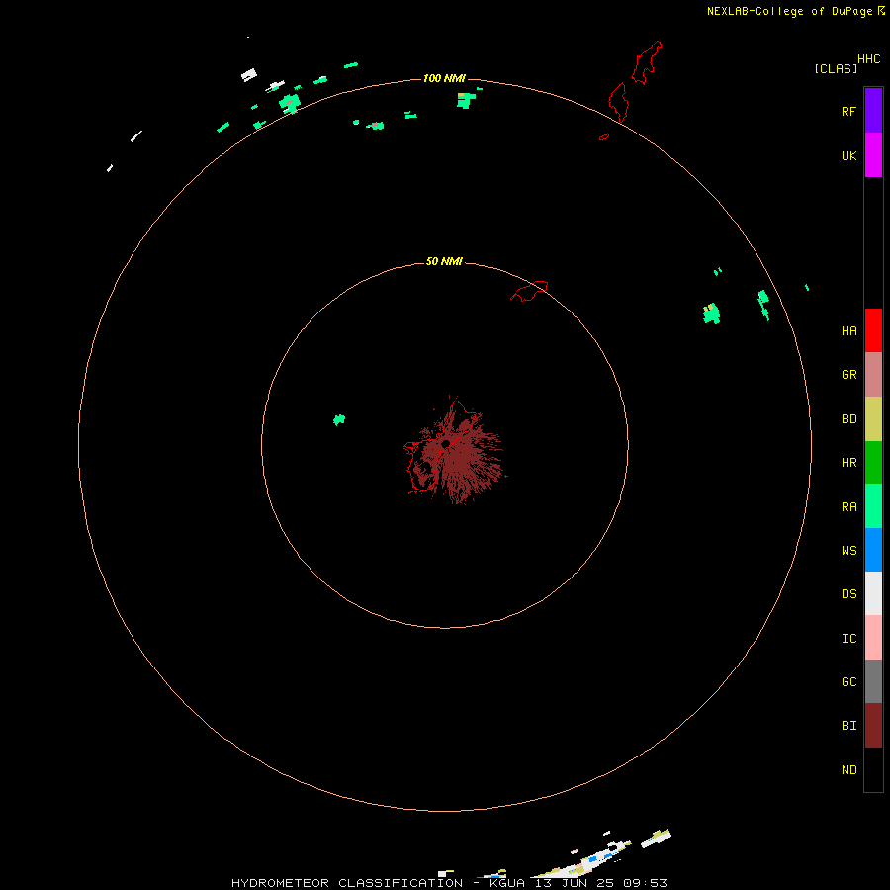Select the GR pink legend swatch
This screenshot has width=890, height=890.
pos(873,375)
